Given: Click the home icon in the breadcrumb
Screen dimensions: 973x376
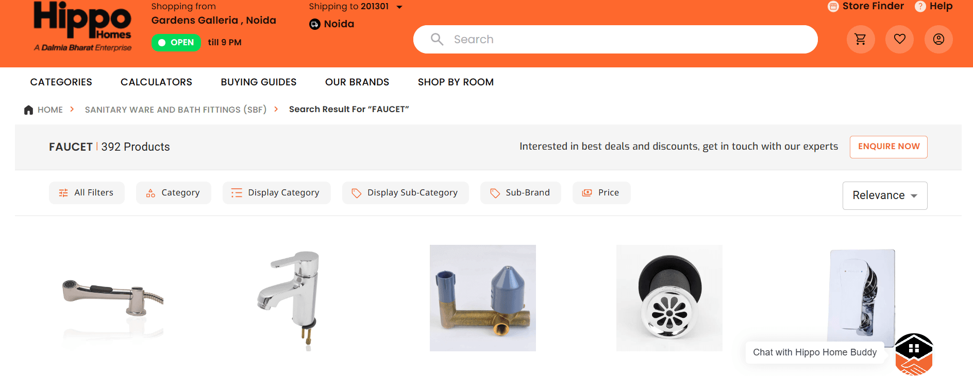Looking at the screenshot, I should pyautogui.click(x=29, y=109).
